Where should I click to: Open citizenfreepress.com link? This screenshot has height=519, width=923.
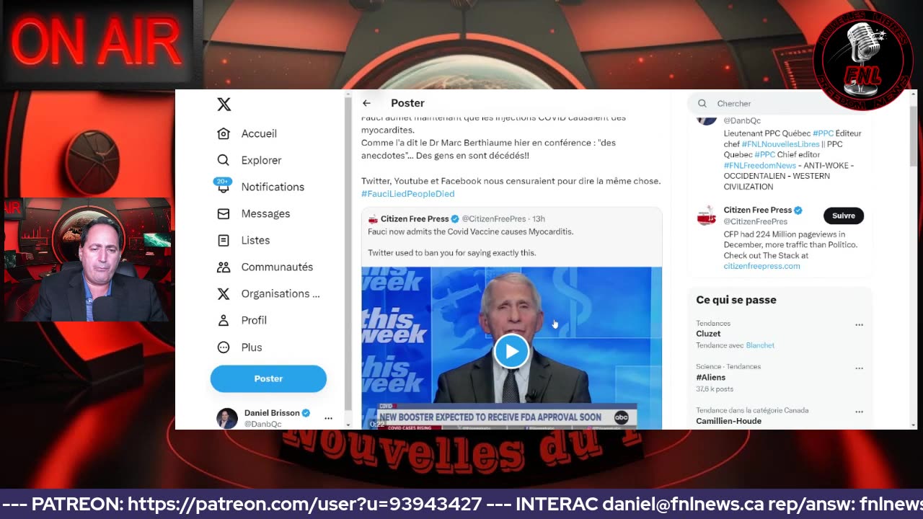coord(761,266)
